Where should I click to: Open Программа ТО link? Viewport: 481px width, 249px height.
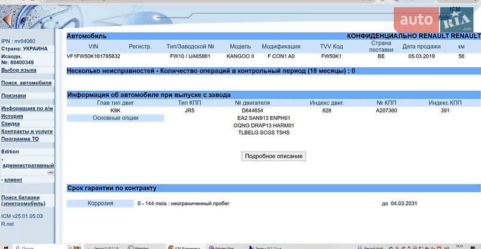point(20,139)
